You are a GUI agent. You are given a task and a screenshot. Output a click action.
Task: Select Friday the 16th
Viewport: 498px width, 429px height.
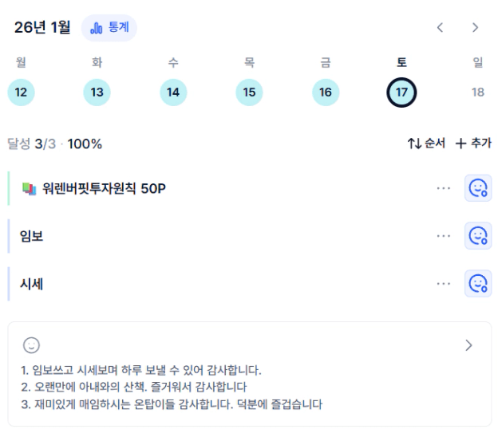pos(325,92)
